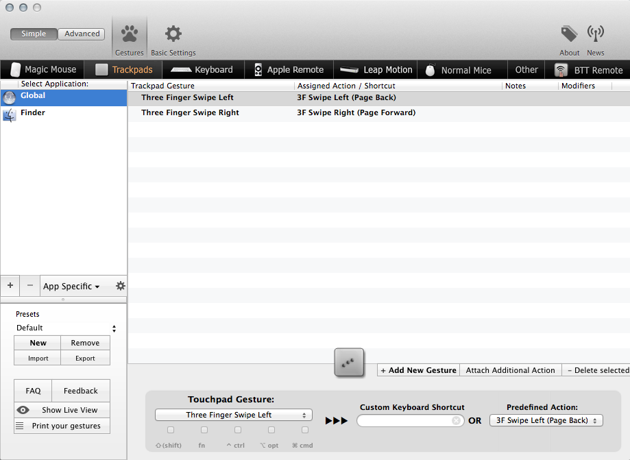The image size is (630, 460).
Task: Click Attach Additional Action button
Action: coord(510,370)
